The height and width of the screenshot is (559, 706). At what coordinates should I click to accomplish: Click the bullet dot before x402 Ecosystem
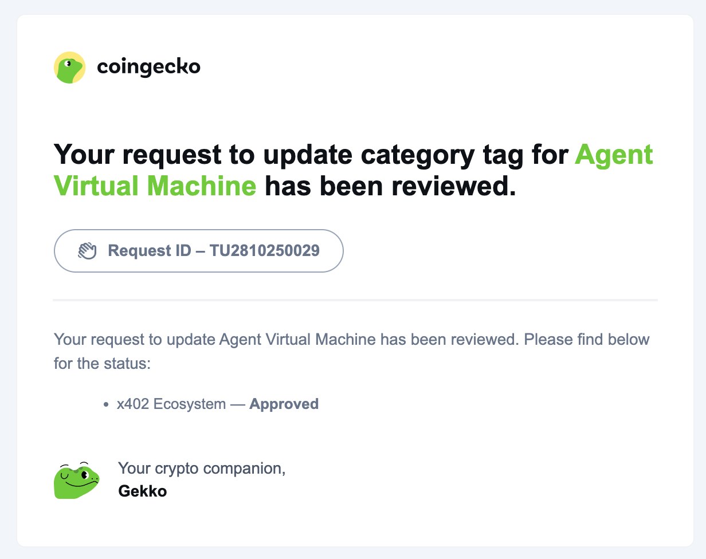pos(106,404)
